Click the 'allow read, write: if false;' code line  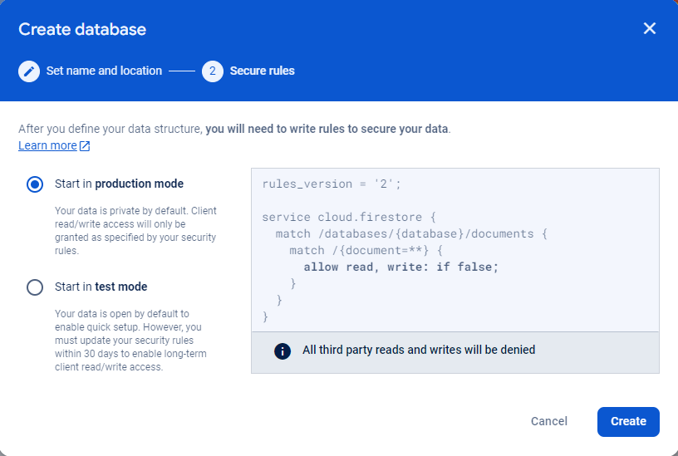[x=400, y=267]
